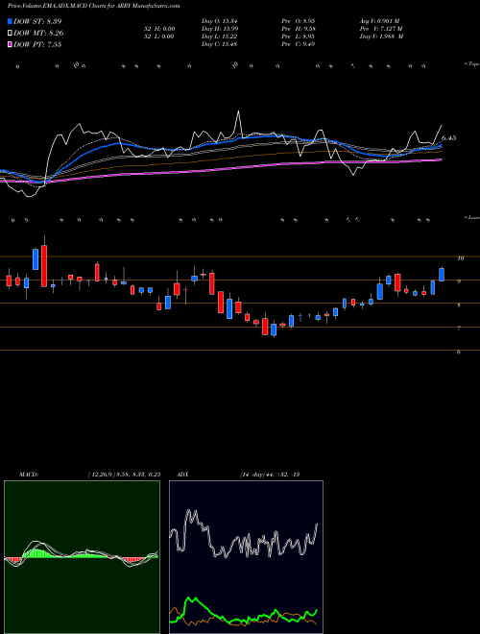Click the magenta DOW PT legend swatch
This screenshot has height=634, width=480.
point(11,44)
